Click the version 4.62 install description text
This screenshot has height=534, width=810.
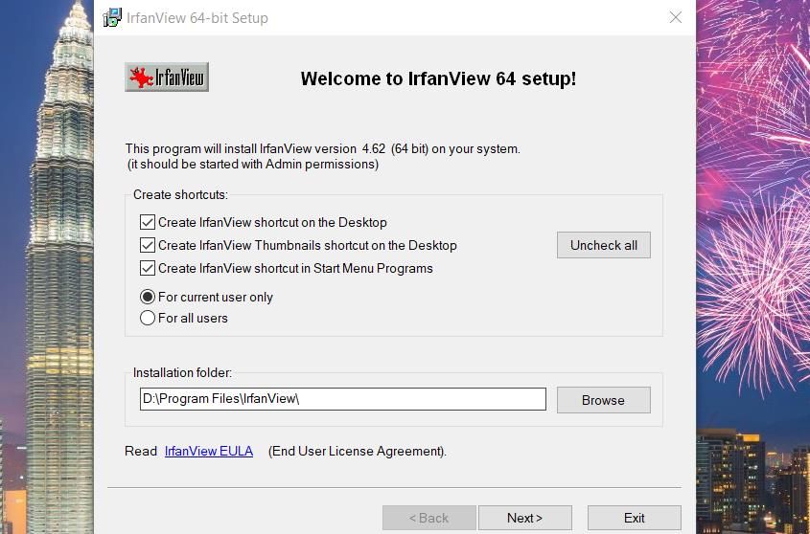323,148
